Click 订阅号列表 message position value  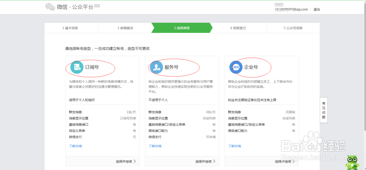128,118
